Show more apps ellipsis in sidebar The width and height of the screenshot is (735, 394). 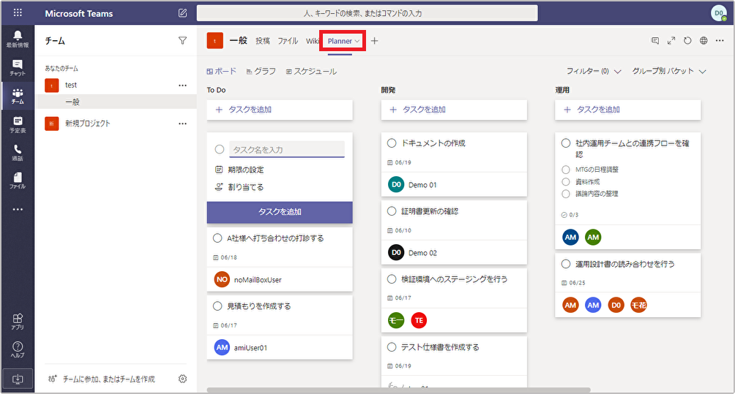pyautogui.click(x=18, y=209)
